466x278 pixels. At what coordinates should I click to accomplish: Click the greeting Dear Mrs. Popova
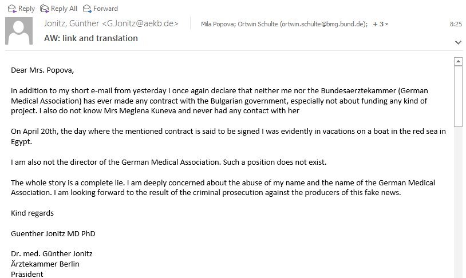tap(42, 70)
